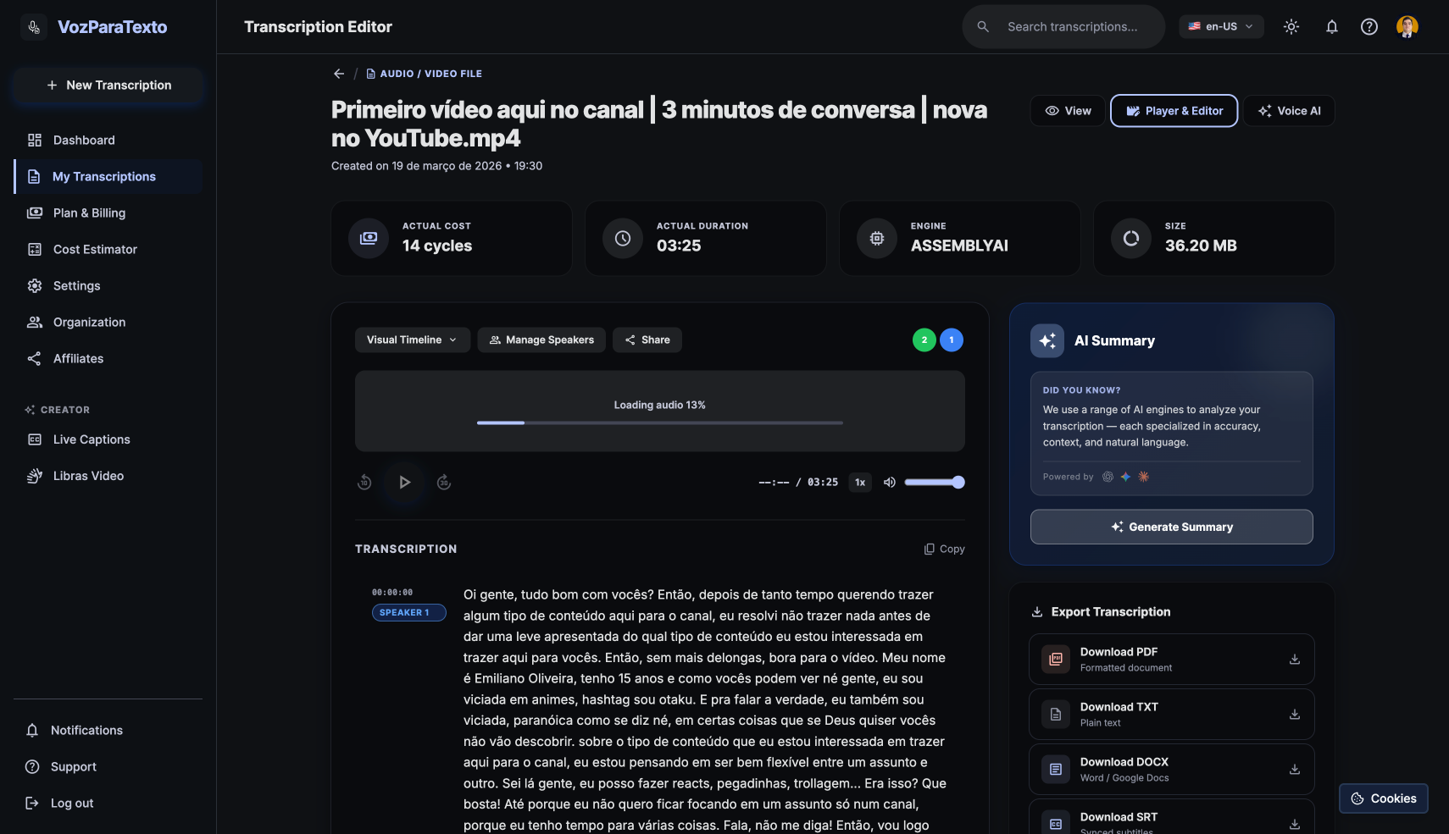Screen dimensions: 1449x834
Task: Play the audio with the play button
Action: click(x=404, y=483)
